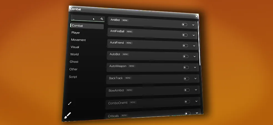
Task: Enable the BackTrack module switch
Action: click(x=186, y=79)
